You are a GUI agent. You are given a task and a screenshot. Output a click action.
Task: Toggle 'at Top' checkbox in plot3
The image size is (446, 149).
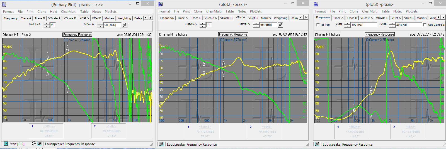click(x=318, y=25)
